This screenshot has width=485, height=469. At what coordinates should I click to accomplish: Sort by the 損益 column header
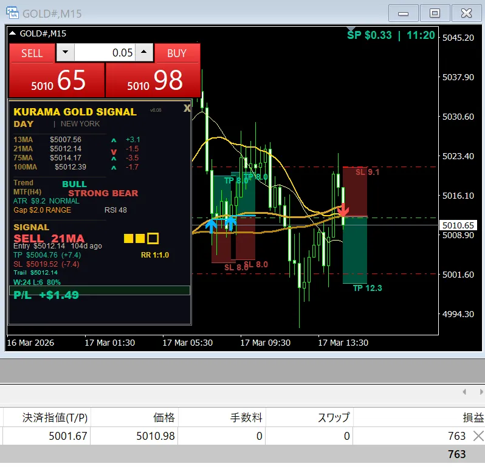pyautogui.click(x=473, y=417)
